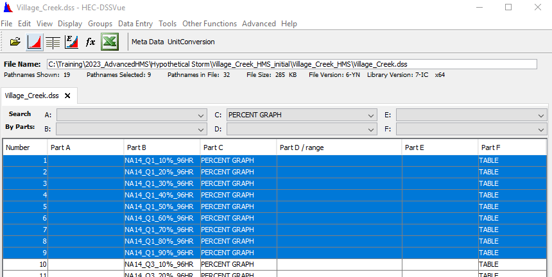The width and height of the screenshot is (552, 277).
Task: Expand the Part C PERCENT GRAPH dropdown
Action: (x=370, y=115)
